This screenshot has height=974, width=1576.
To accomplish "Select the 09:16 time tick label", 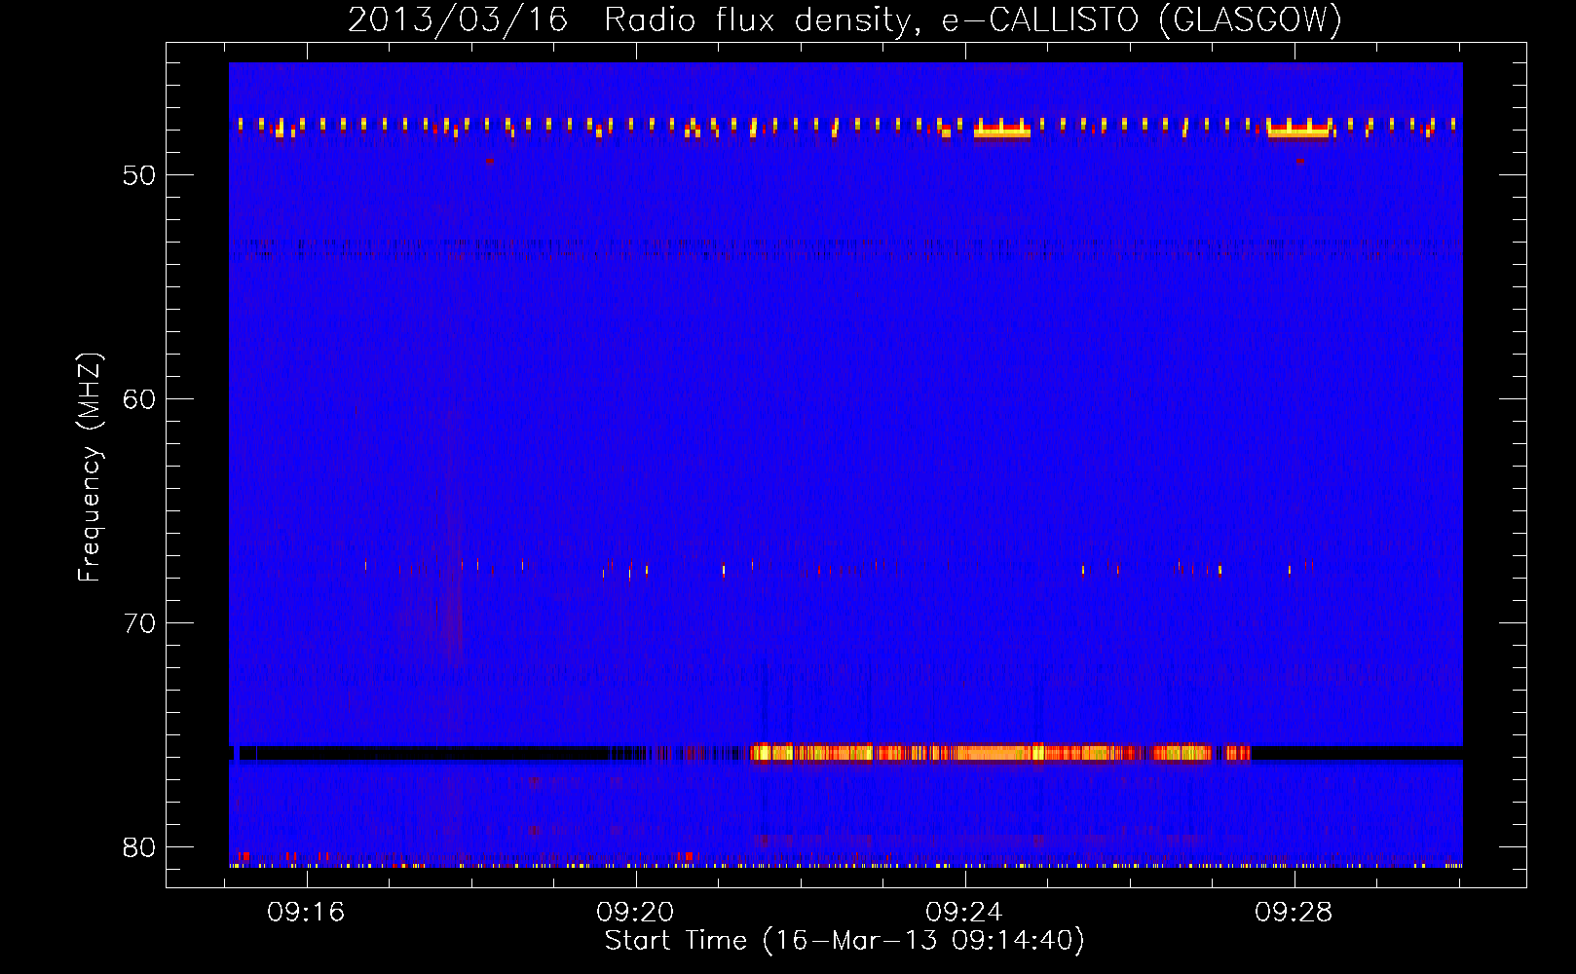I will [x=306, y=913].
